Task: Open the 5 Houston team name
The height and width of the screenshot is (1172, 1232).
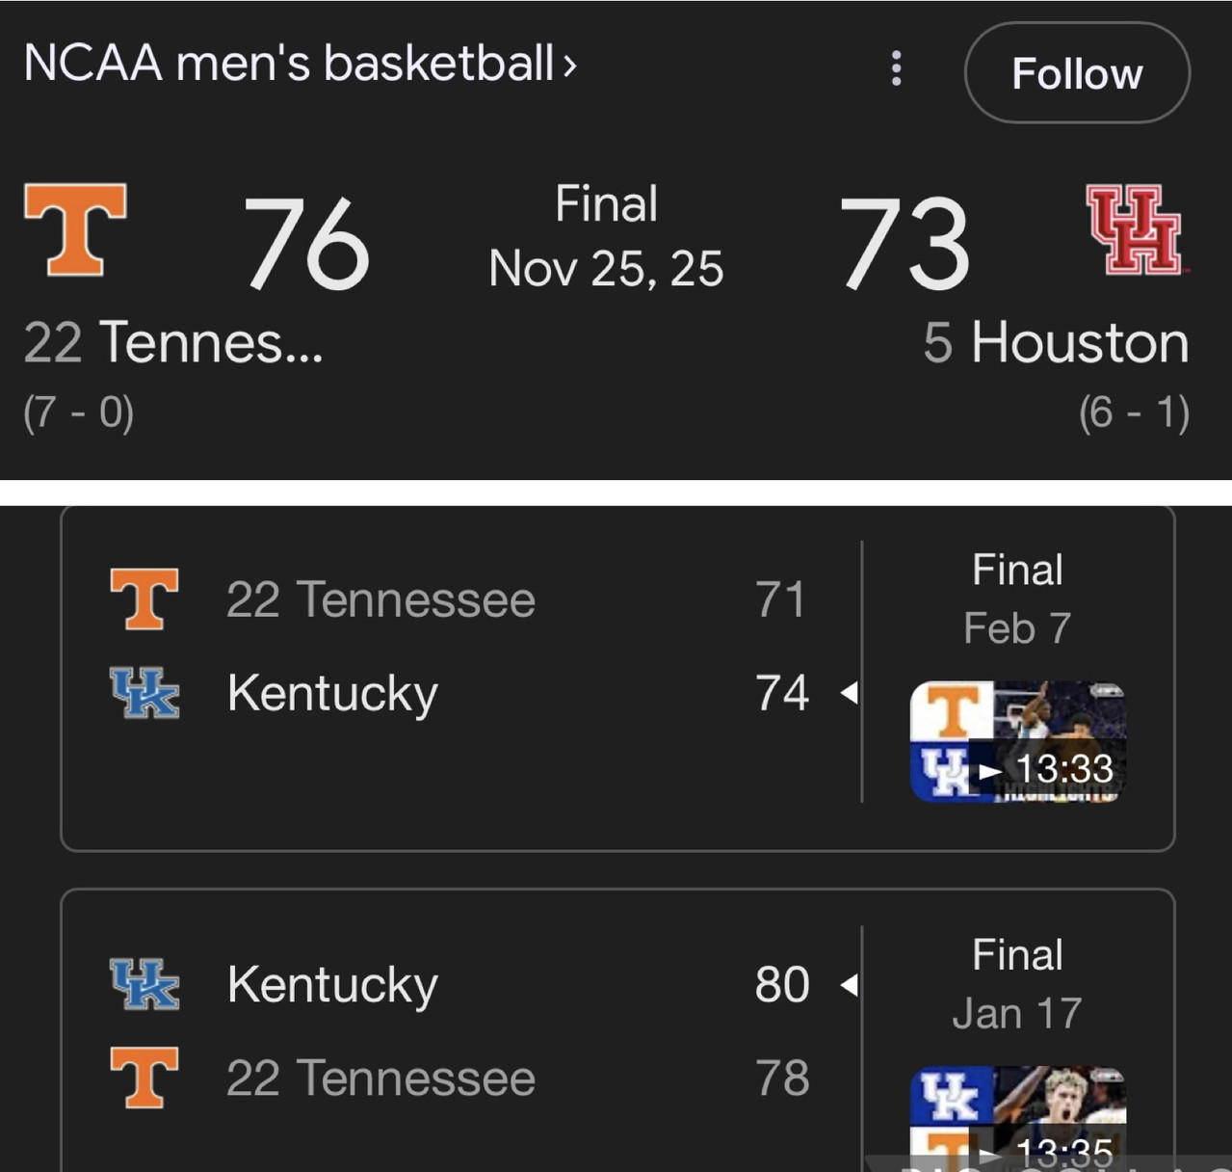Action: point(1056,342)
